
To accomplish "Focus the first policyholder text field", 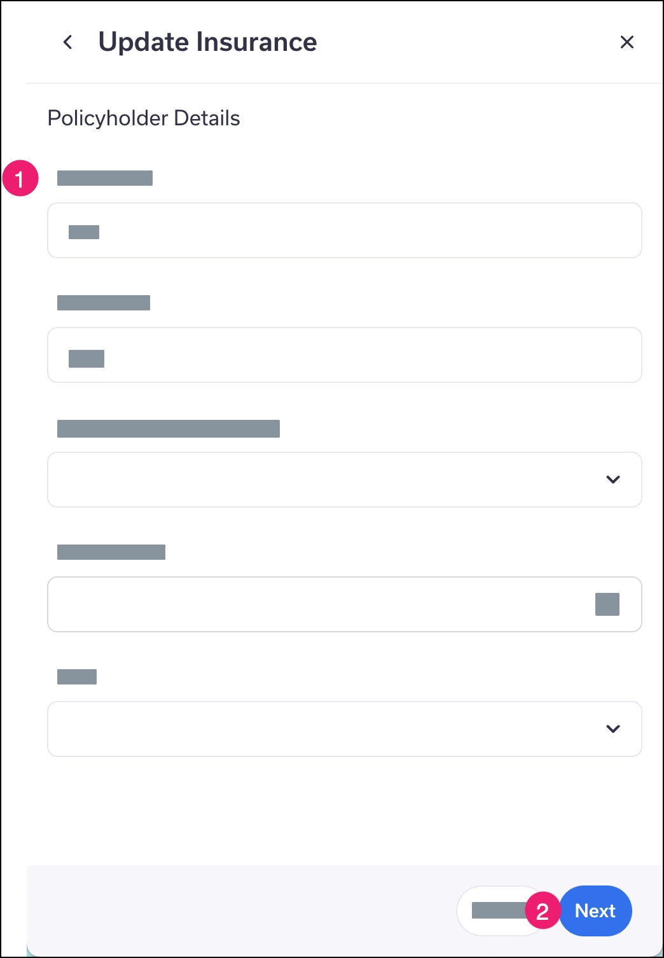I will pyautogui.click(x=345, y=230).
